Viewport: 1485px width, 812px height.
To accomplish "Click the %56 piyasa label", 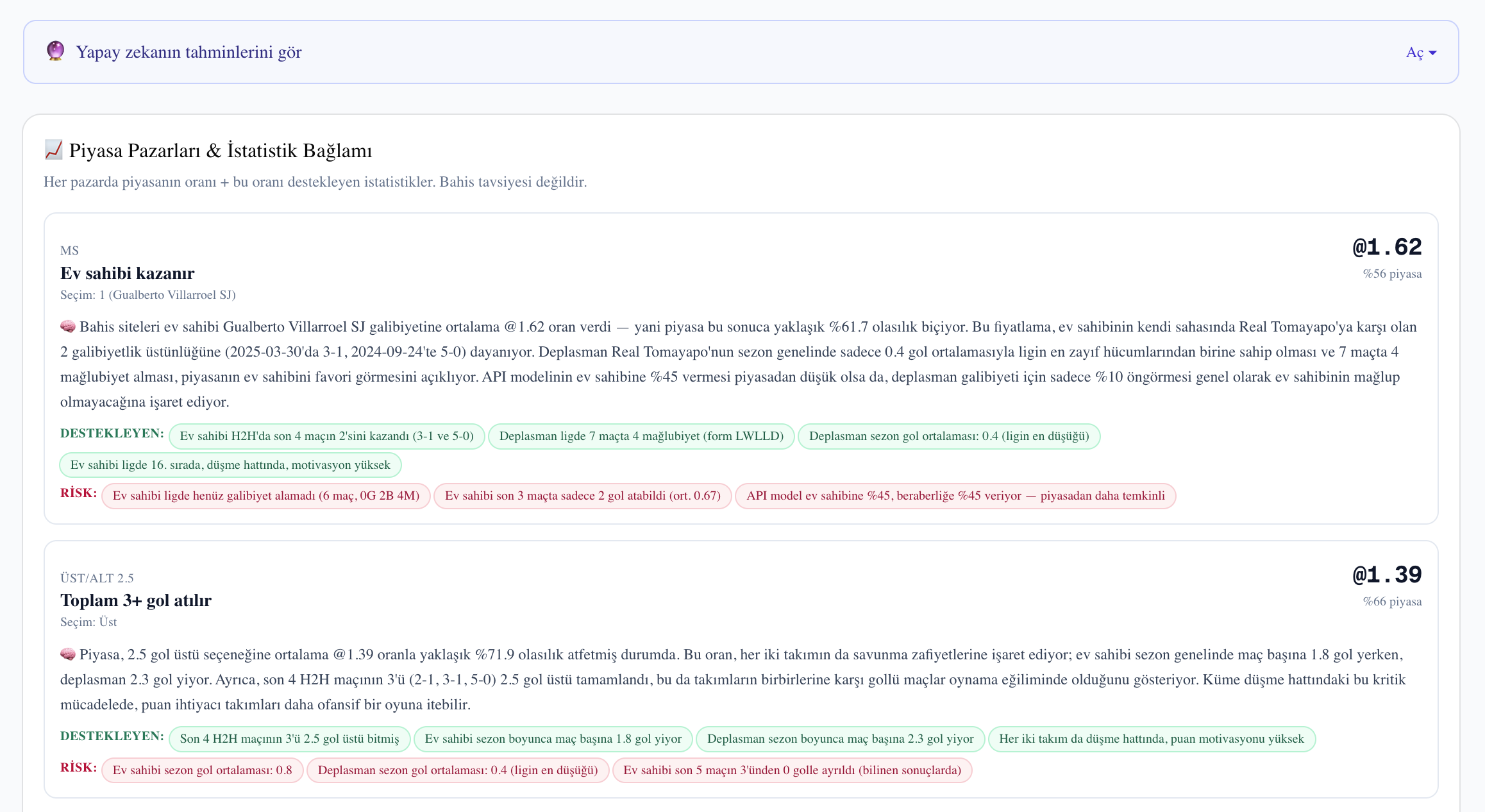I will point(1392,274).
